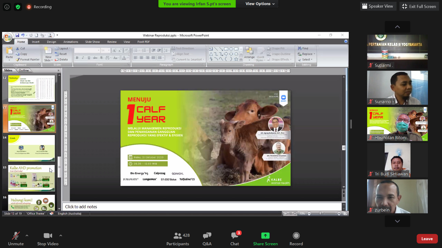Image resolution: width=442 pixels, height=248 pixels.
Task: Reset the slide layout with Reset
Action: coord(61,54)
